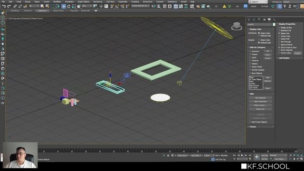Open the Create Selection Set dropdown

click(x=141, y=6)
